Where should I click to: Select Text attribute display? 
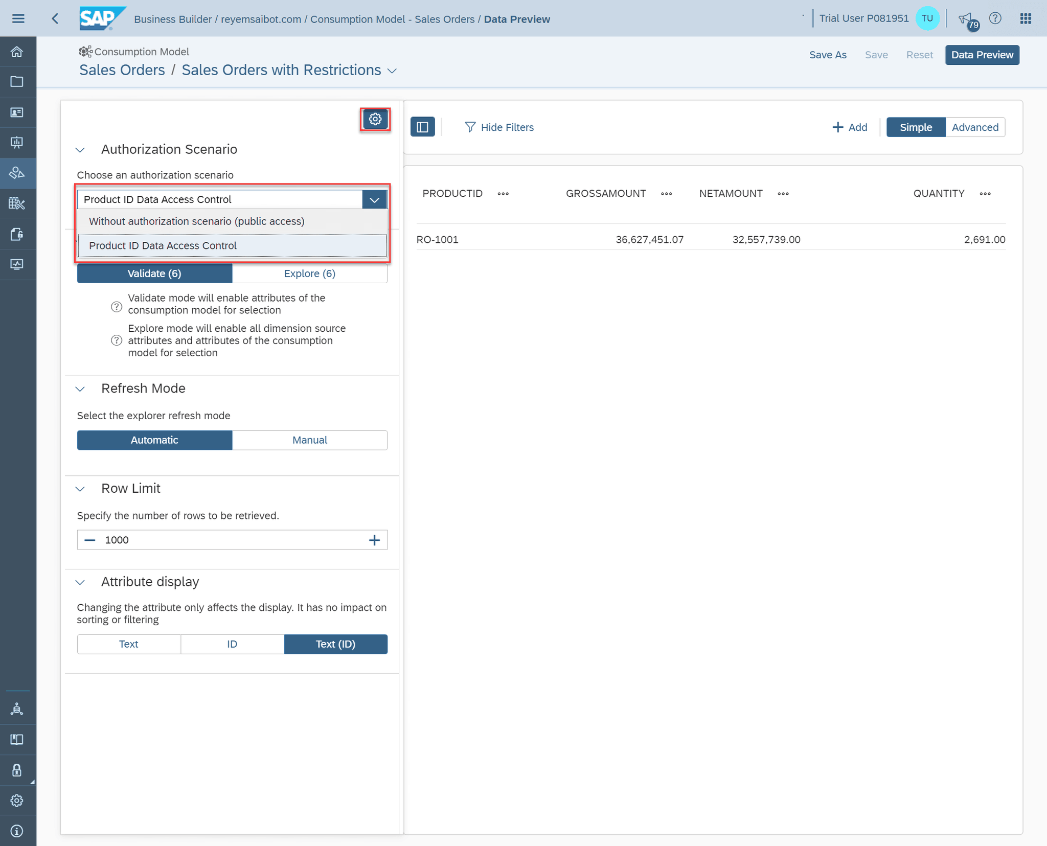click(128, 644)
